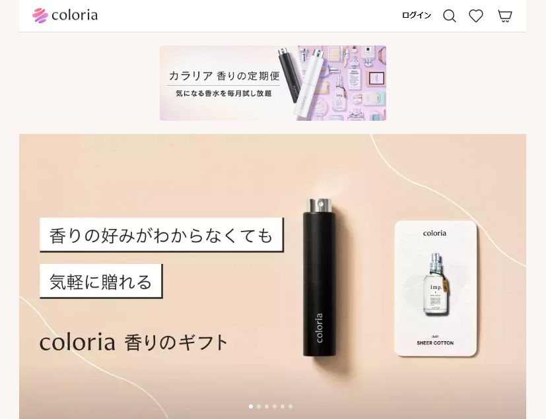Open the カラリア 香りの定期便 banner
The height and width of the screenshot is (419, 546).
(273, 83)
